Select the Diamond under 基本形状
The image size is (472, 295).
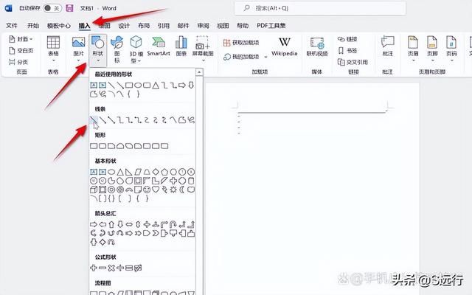pyautogui.click(x=156, y=172)
